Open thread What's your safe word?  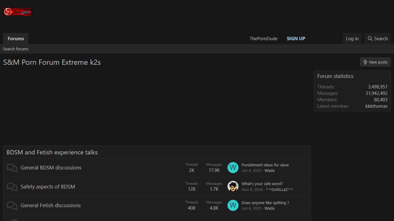[262, 184]
